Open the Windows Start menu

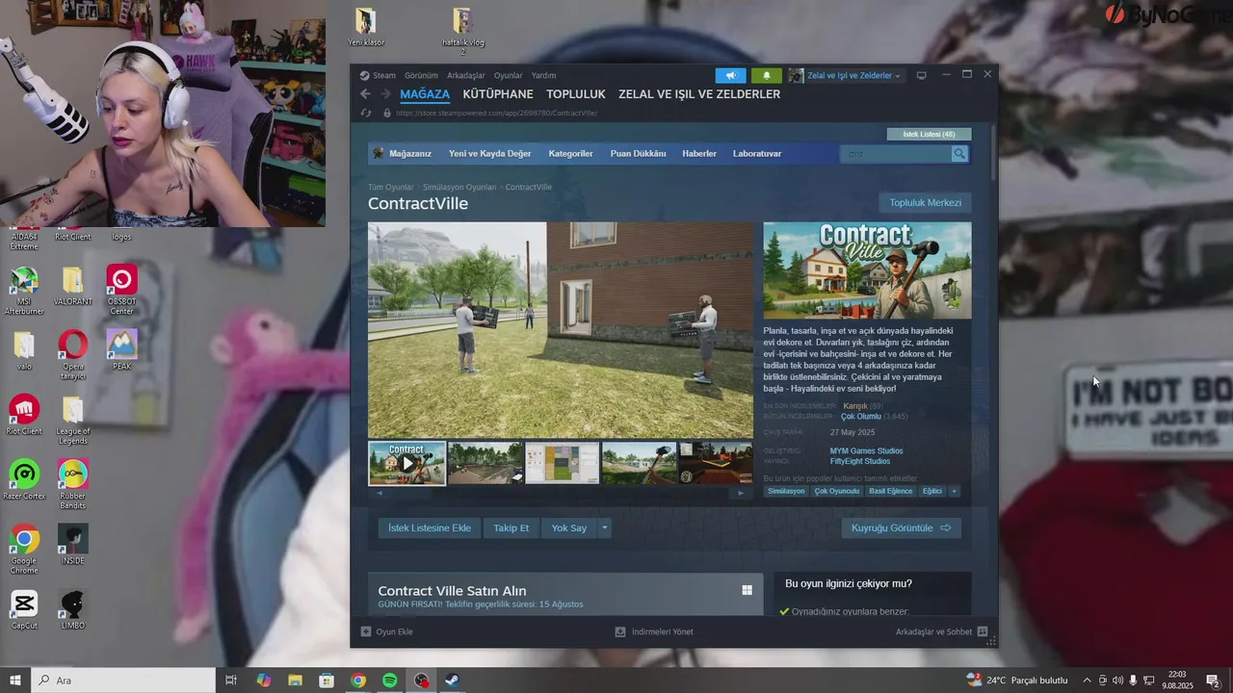(15, 680)
